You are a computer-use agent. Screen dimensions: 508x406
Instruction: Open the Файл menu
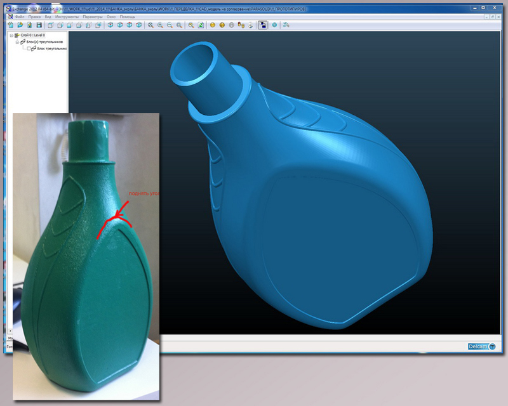pyautogui.click(x=20, y=16)
